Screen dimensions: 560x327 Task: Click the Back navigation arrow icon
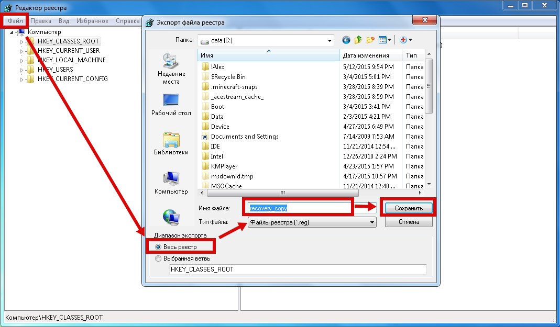[346, 40]
